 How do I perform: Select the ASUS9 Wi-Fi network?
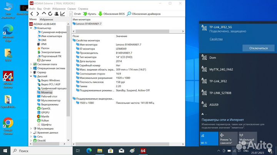tap(238, 105)
